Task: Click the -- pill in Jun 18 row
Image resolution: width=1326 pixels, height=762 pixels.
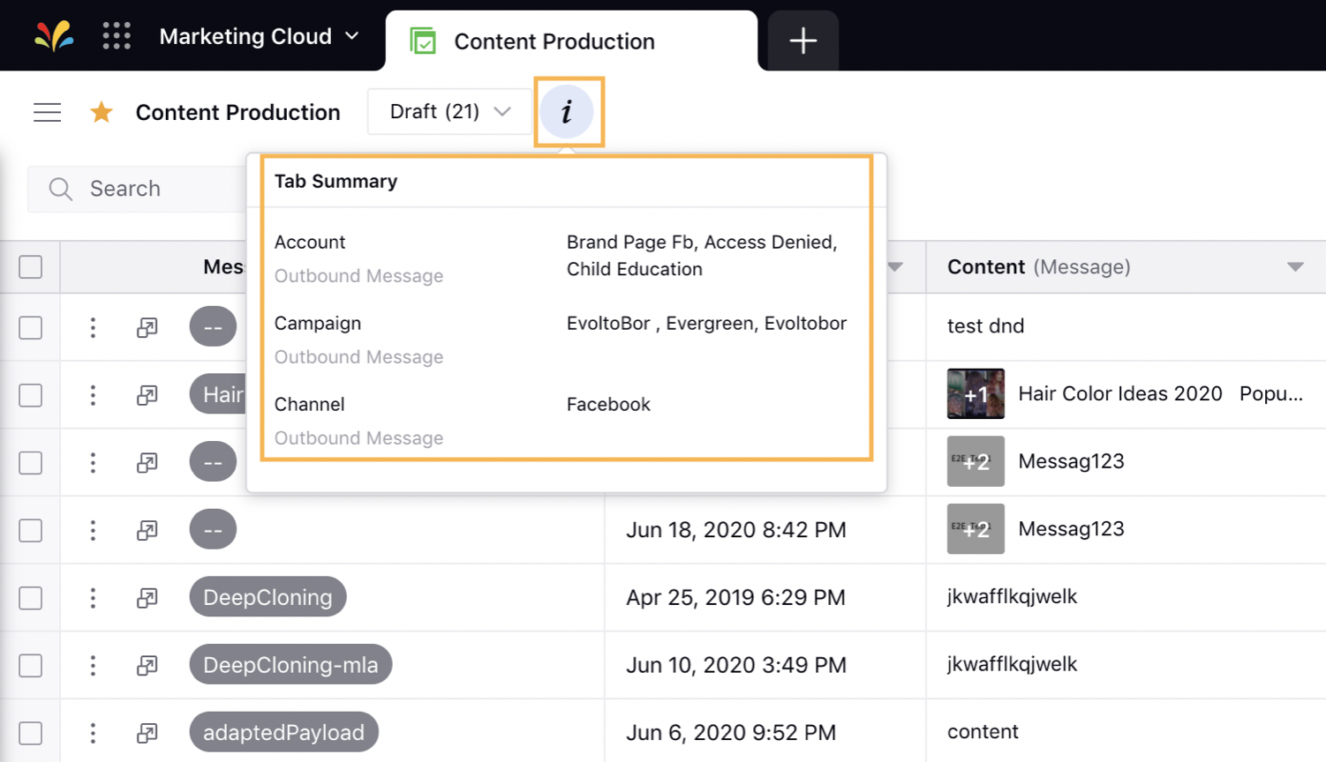Action: point(213,529)
